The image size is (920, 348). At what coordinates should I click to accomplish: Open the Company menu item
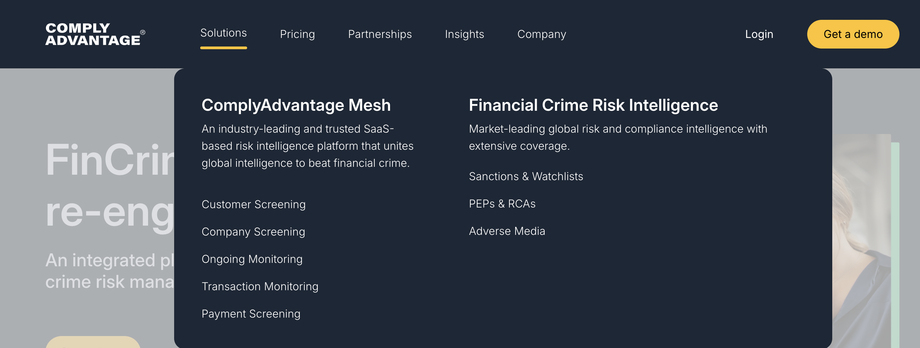tap(542, 34)
